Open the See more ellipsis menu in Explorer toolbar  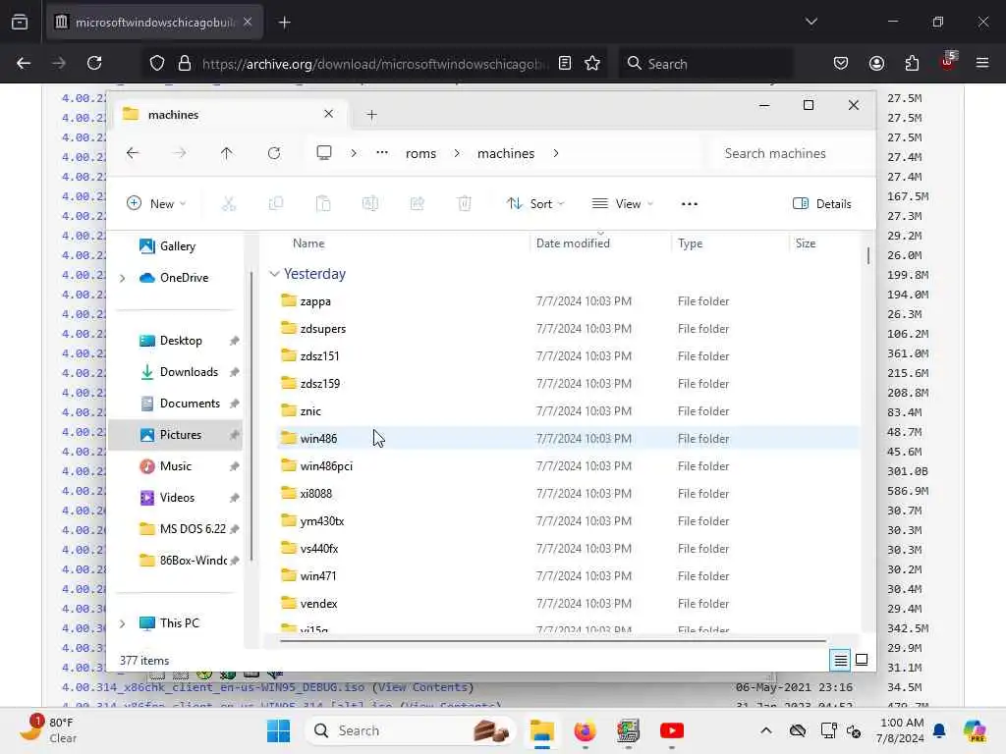coord(690,204)
